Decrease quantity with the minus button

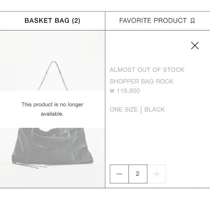pos(119,174)
